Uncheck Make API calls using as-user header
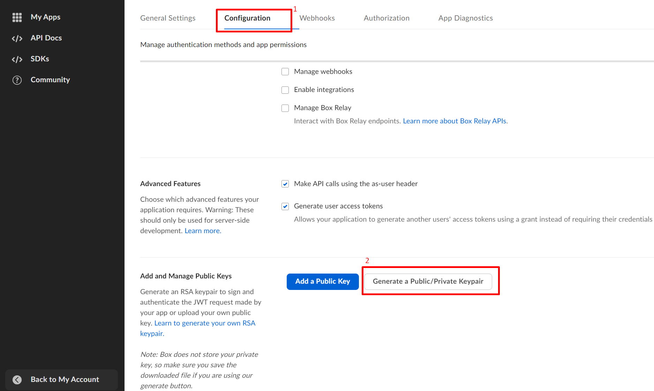 click(x=285, y=184)
